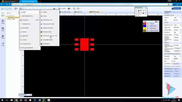This screenshot has height=102, width=182.
Task: Select the Text tool in PCBLib Tools
Action: tap(143, 11)
